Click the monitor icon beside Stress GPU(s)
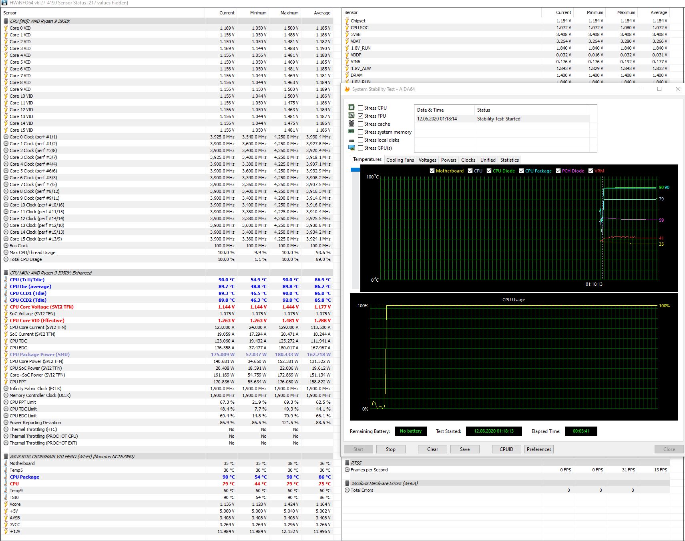The height and width of the screenshot is (541, 685). [x=352, y=148]
